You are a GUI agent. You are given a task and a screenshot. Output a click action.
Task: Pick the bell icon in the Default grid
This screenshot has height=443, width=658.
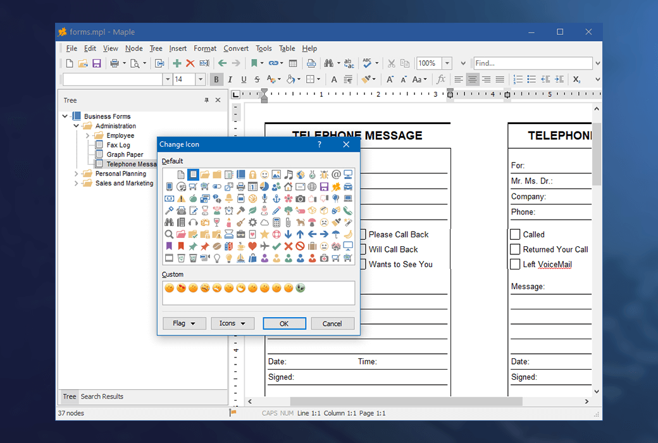pyautogui.click(x=228, y=199)
